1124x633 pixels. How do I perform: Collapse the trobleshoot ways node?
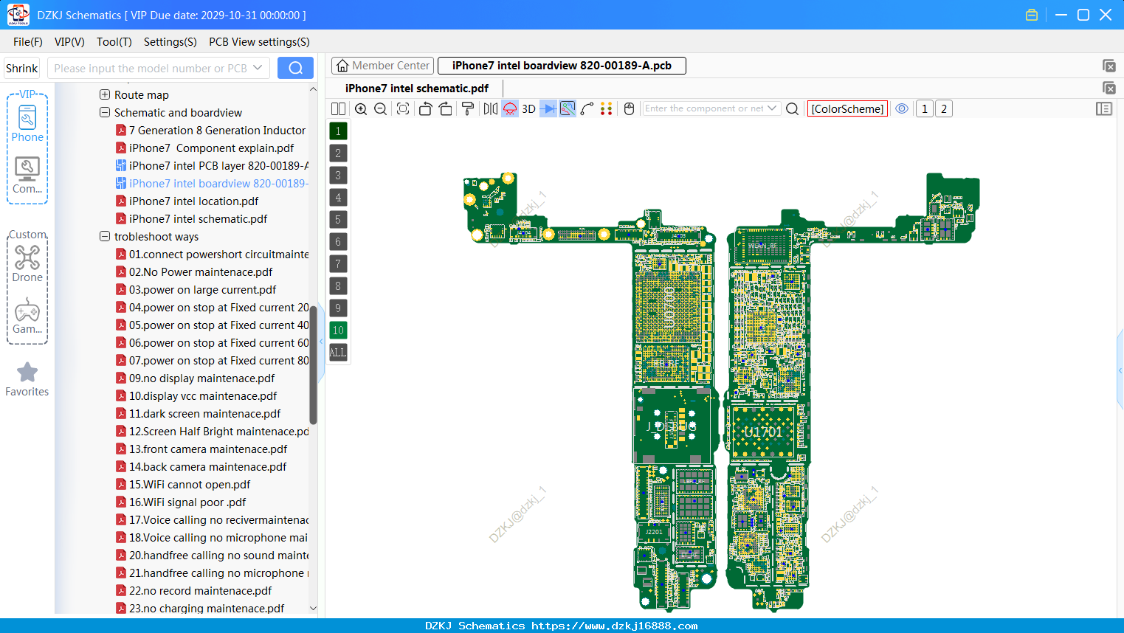105,236
